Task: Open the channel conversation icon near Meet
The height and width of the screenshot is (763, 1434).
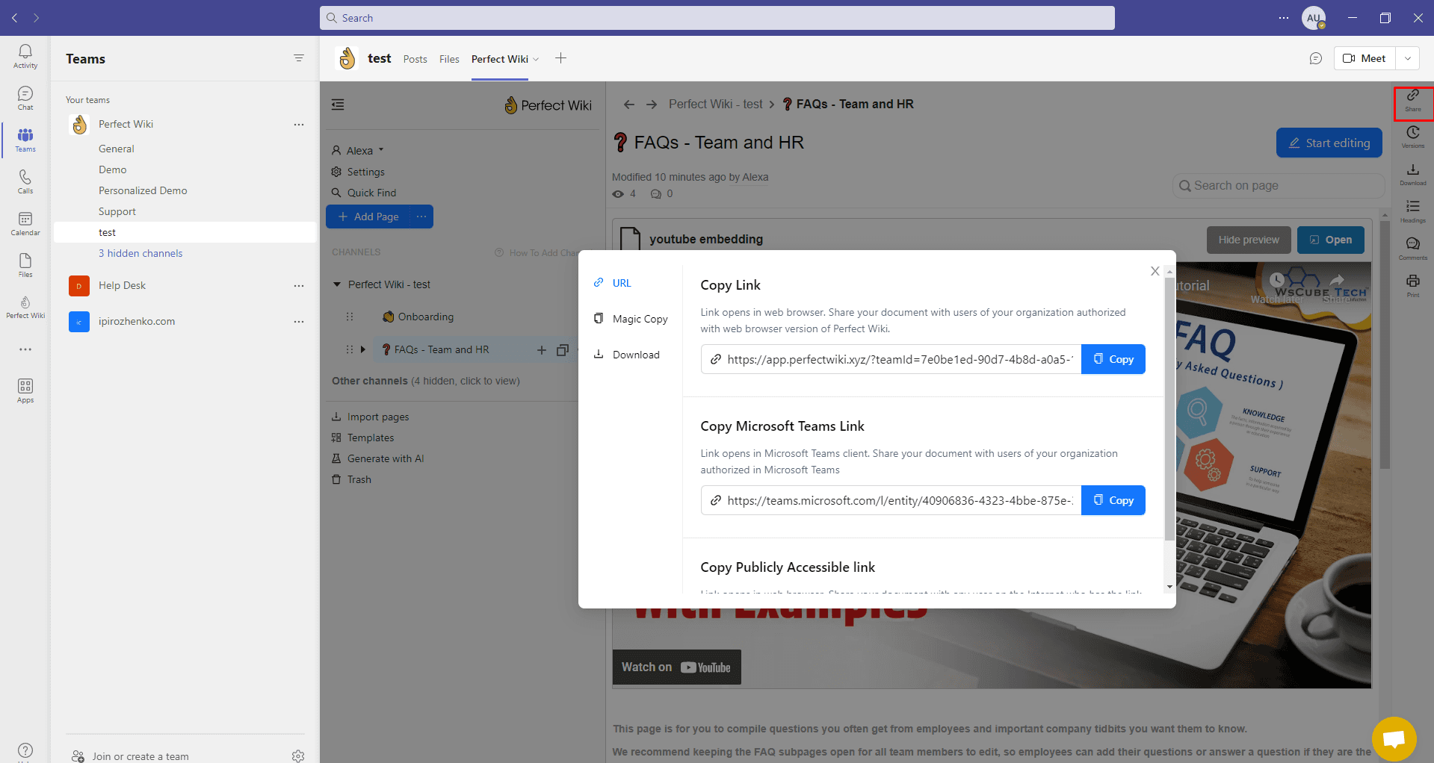Action: pos(1316,58)
